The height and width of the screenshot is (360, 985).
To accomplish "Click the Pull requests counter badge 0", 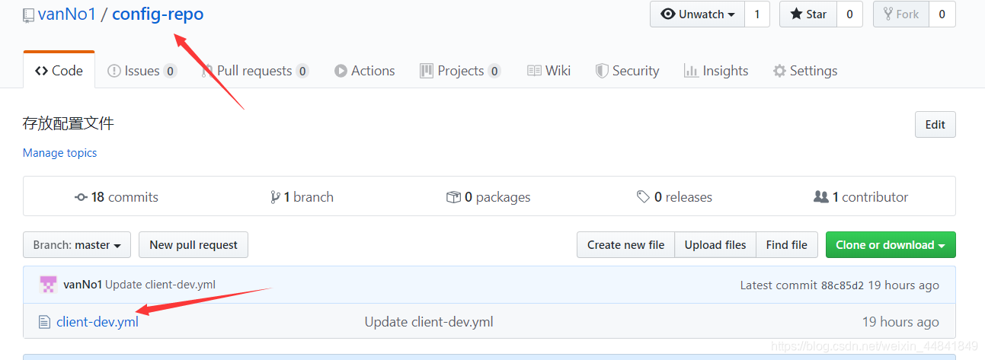I will click(x=302, y=71).
